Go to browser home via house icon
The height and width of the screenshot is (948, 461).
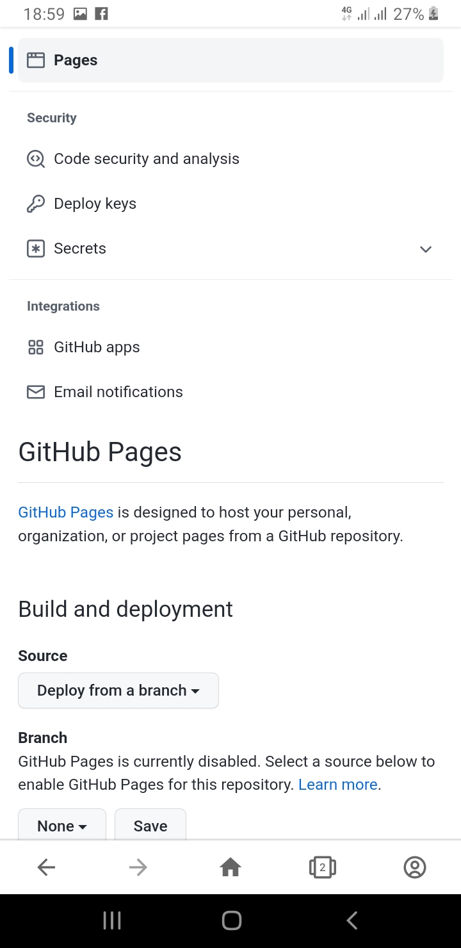tap(230, 867)
